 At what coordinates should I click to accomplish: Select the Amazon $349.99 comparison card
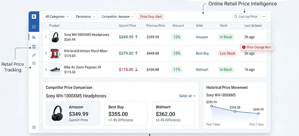coord(73,113)
